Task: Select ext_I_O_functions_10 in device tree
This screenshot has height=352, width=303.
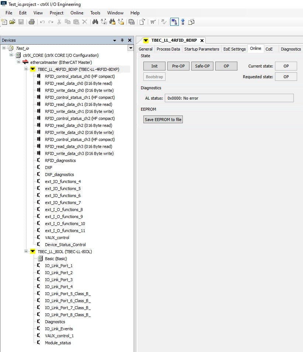Action: [x=65, y=224]
